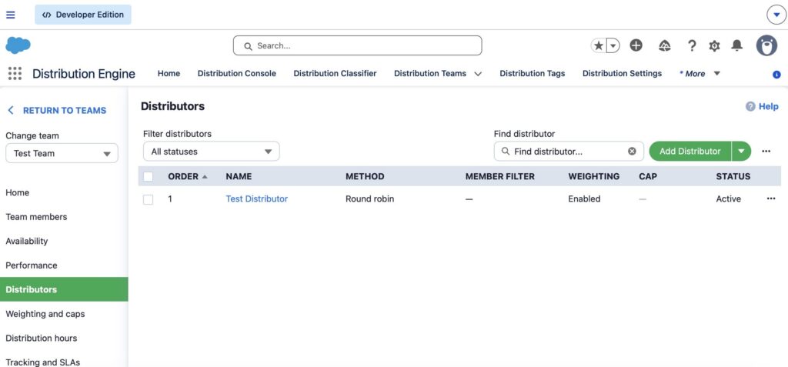This screenshot has width=788, height=367.
Task: Click the Round robin method cell
Action: point(370,199)
